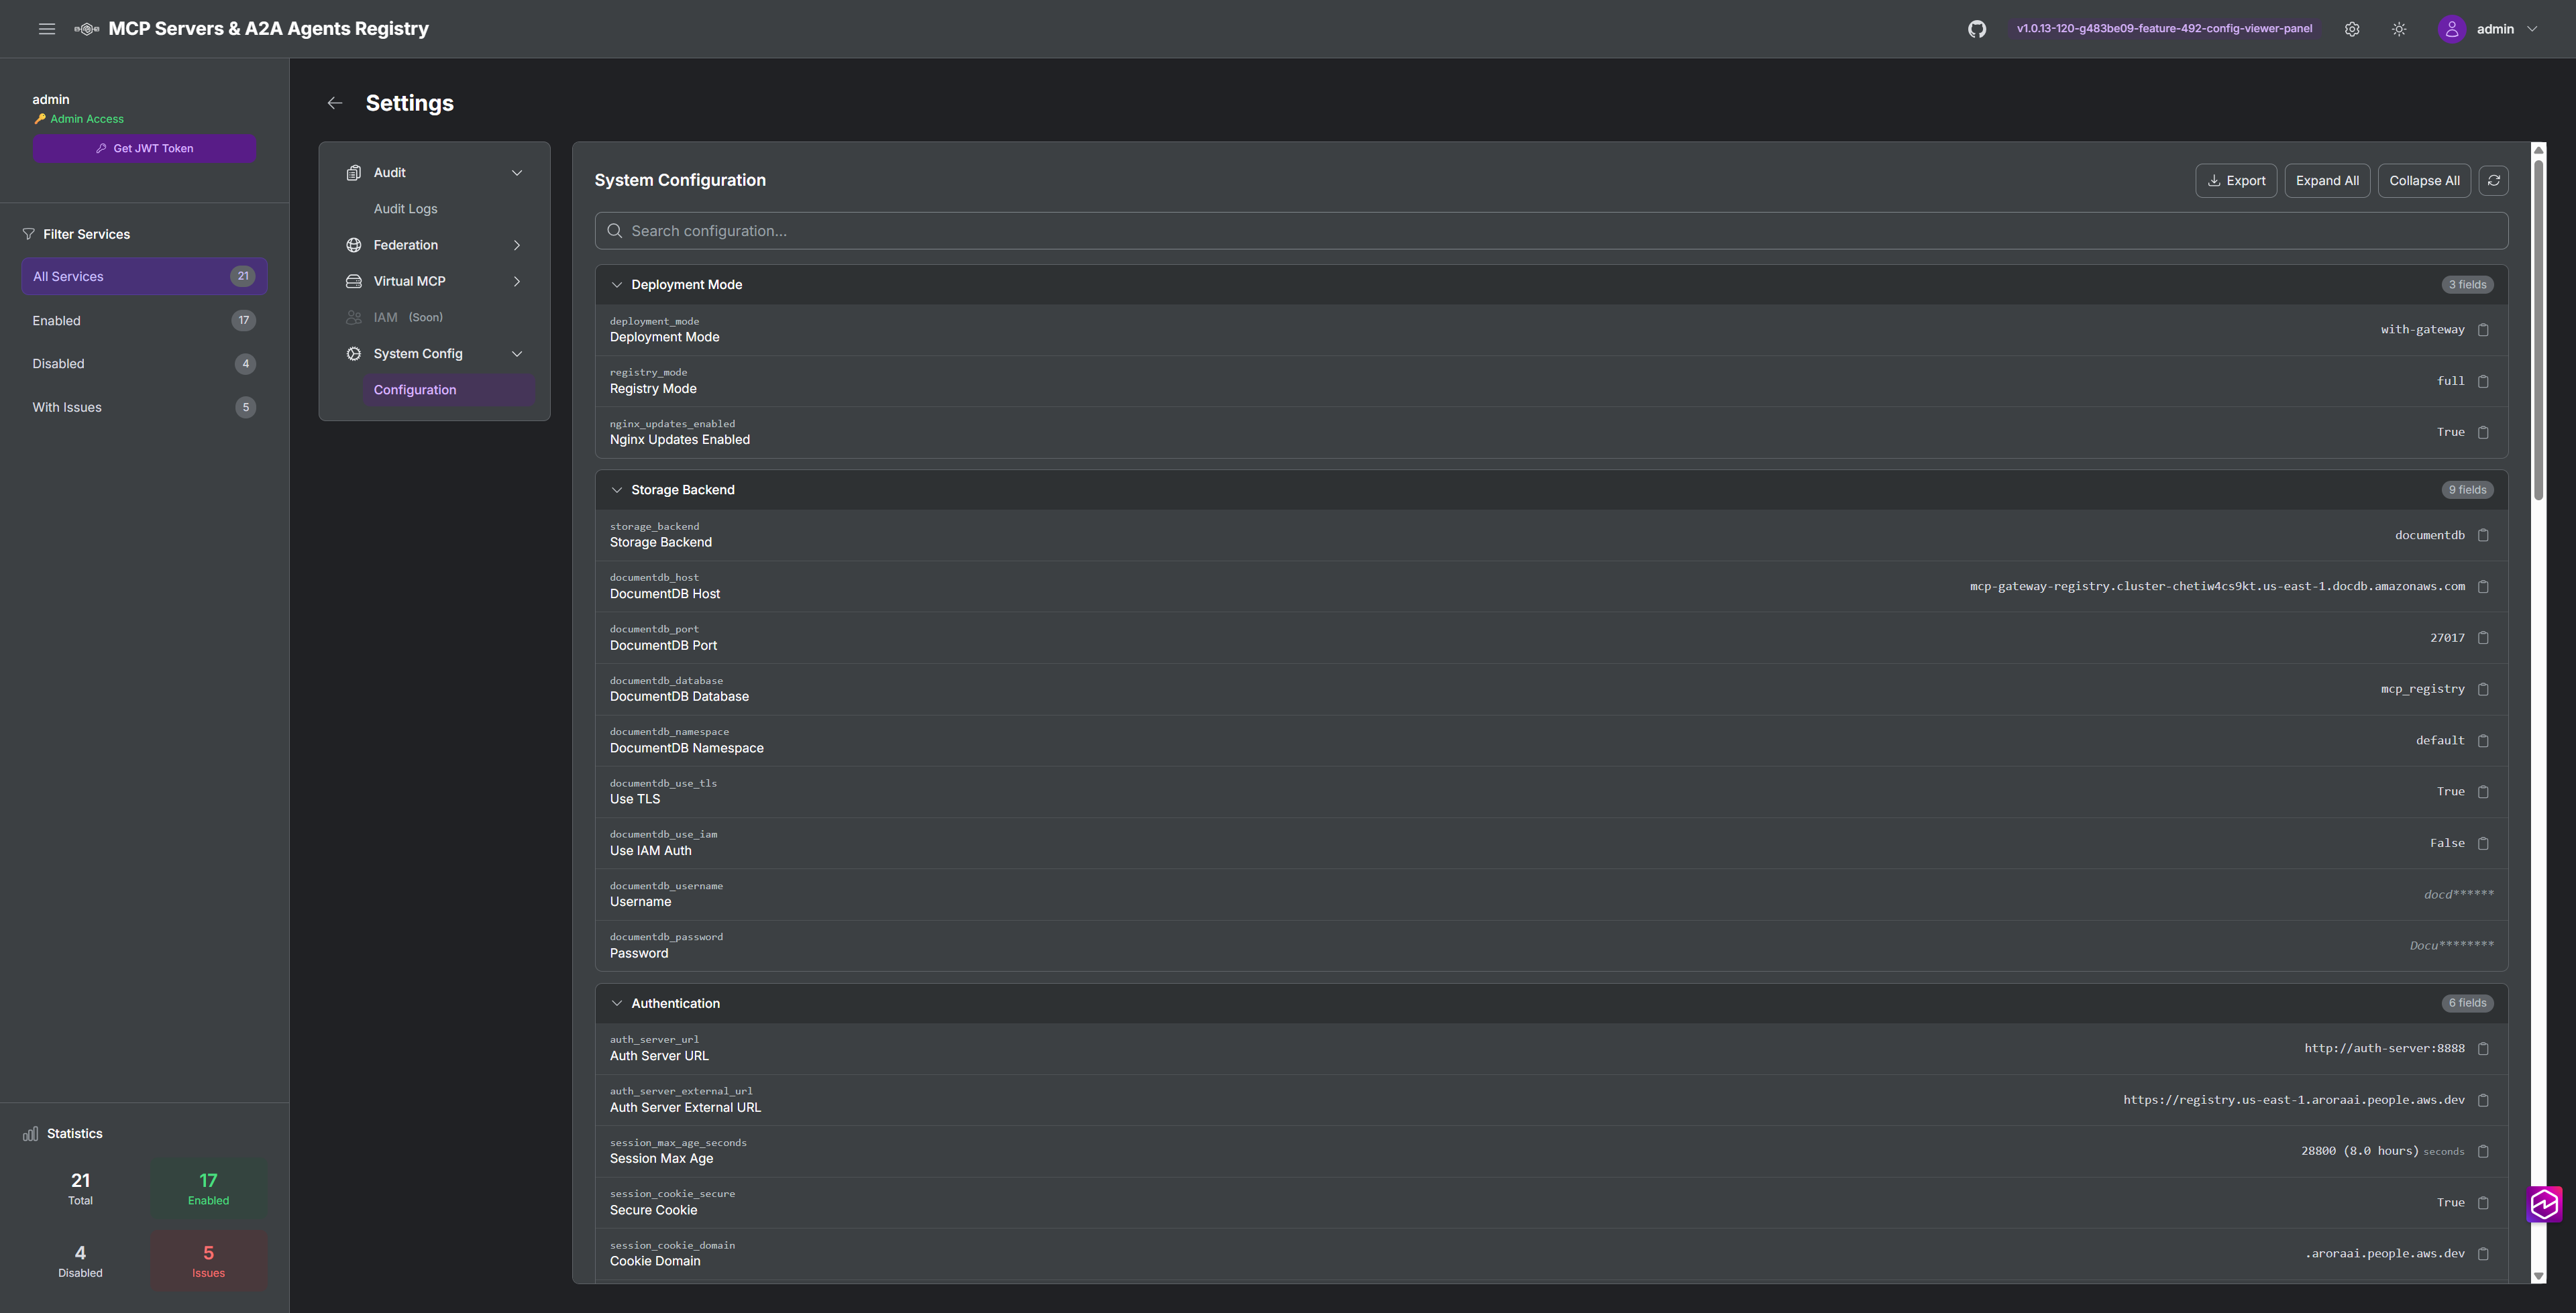Open the hamburger navigation menu
The image size is (2576, 1313).
(46, 28)
